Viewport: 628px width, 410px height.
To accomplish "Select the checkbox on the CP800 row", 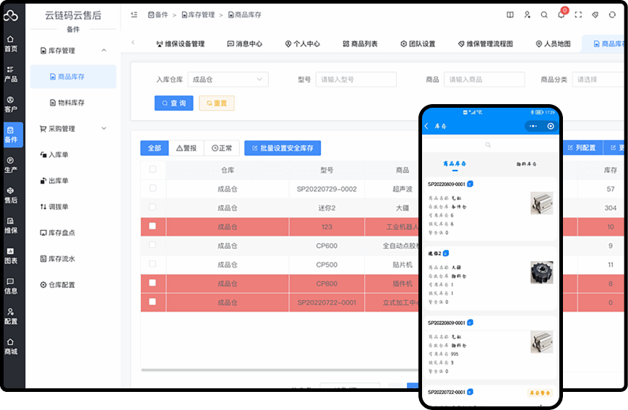I will coord(152,283).
